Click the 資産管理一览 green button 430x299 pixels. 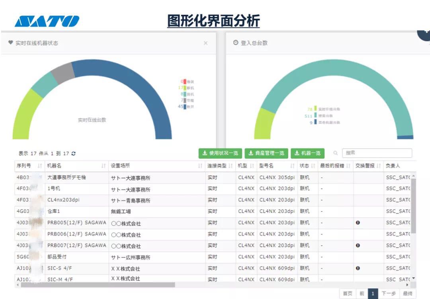[266, 153]
